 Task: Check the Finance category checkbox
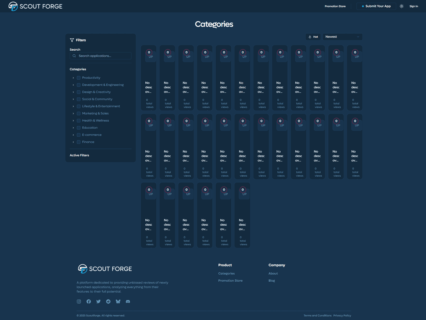[x=79, y=142]
